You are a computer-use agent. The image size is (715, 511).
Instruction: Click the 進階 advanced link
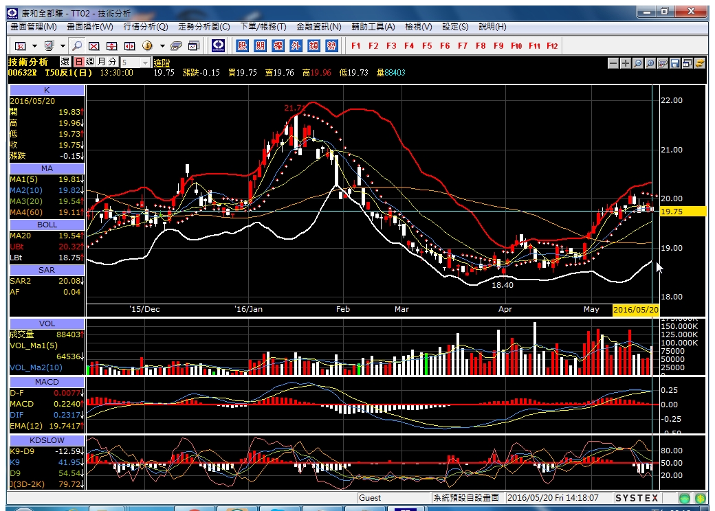(162, 63)
